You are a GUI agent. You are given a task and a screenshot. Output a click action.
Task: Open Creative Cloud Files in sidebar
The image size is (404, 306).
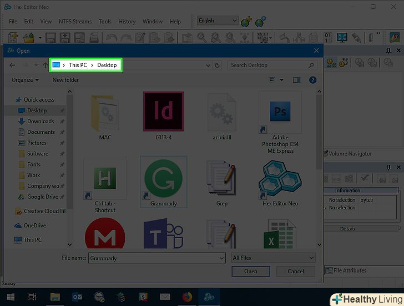tap(40, 211)
